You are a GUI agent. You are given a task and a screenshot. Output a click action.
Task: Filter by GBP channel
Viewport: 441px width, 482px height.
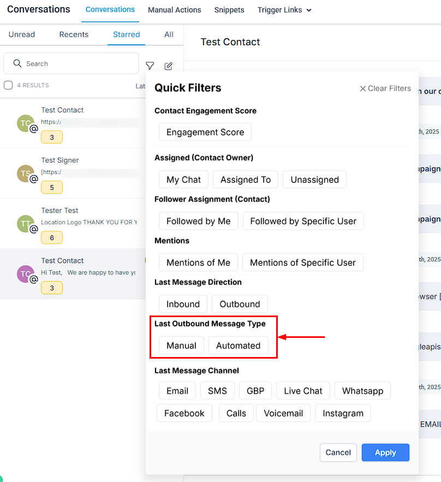255,391
